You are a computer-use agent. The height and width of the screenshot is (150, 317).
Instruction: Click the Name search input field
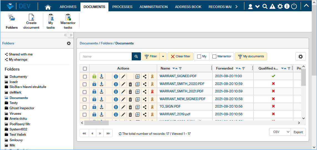(x=106, y=57)
